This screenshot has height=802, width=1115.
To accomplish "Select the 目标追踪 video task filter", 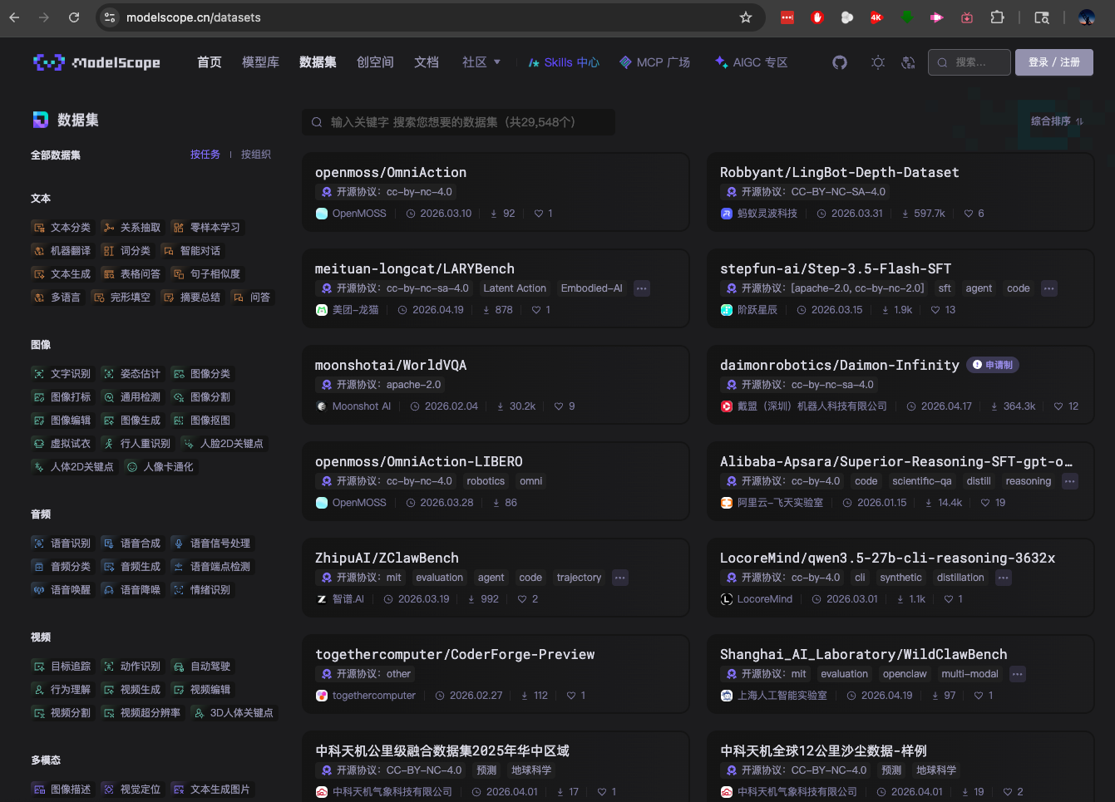I will click(x=62, y=667).
